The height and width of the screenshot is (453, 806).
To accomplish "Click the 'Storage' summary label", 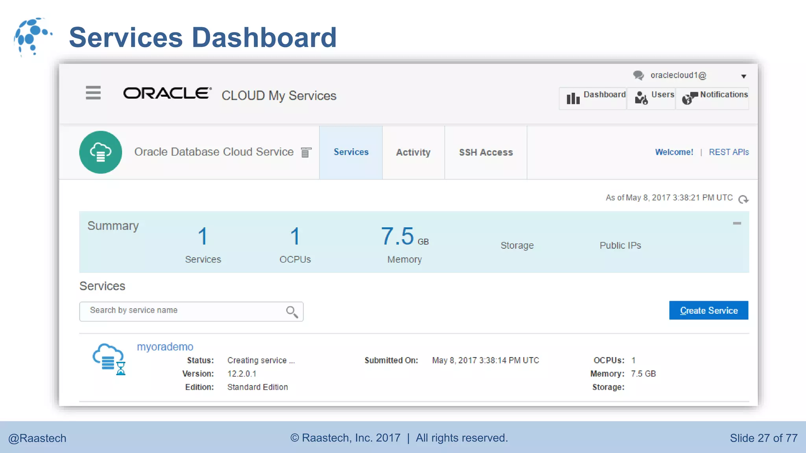I will pos(517,245).
